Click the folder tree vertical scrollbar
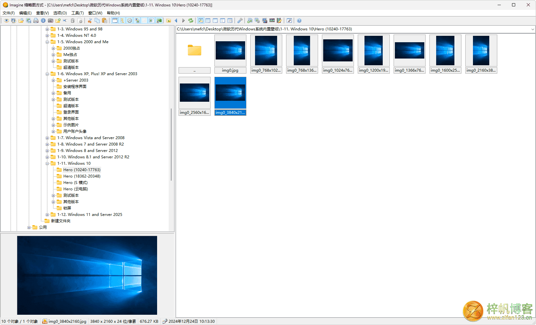The height and width of the screenshot is (325, 536). coord(171,144)
